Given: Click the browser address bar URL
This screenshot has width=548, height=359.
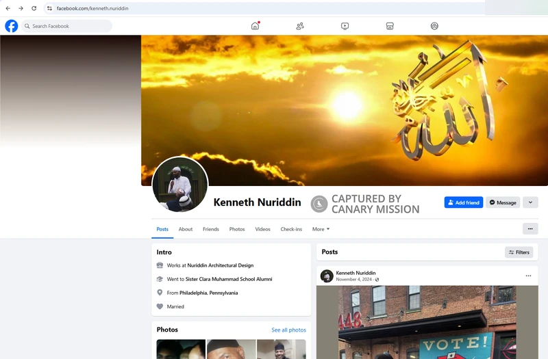Looking at the screenshot, I should point(92,8).
